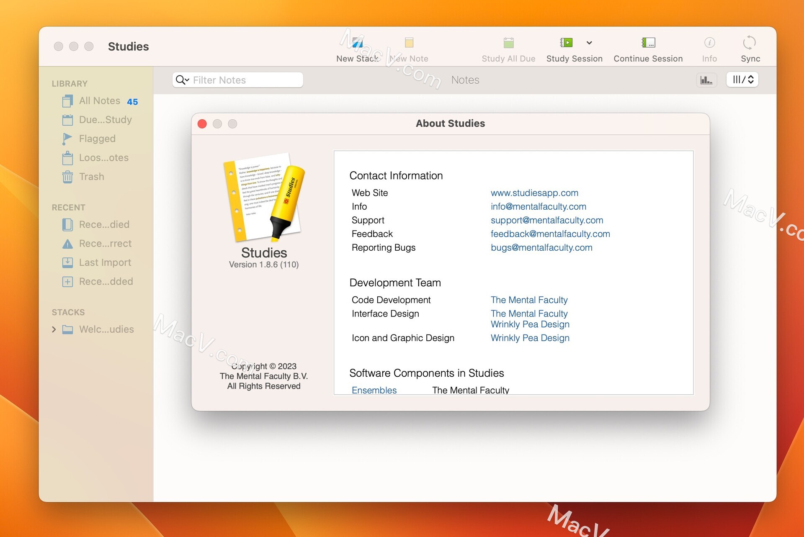Open the Study Session dropdown arrow
This screenshot has height=537, width=804.
pyautogui.click(x=589, y=43)
